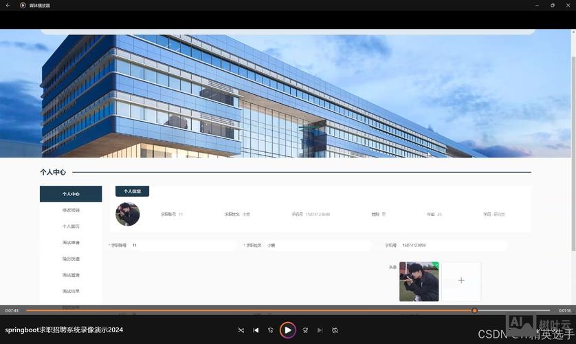Open 修改密码 in the sidebar menu
Viewport: 576px width, 344px height.
71,210
